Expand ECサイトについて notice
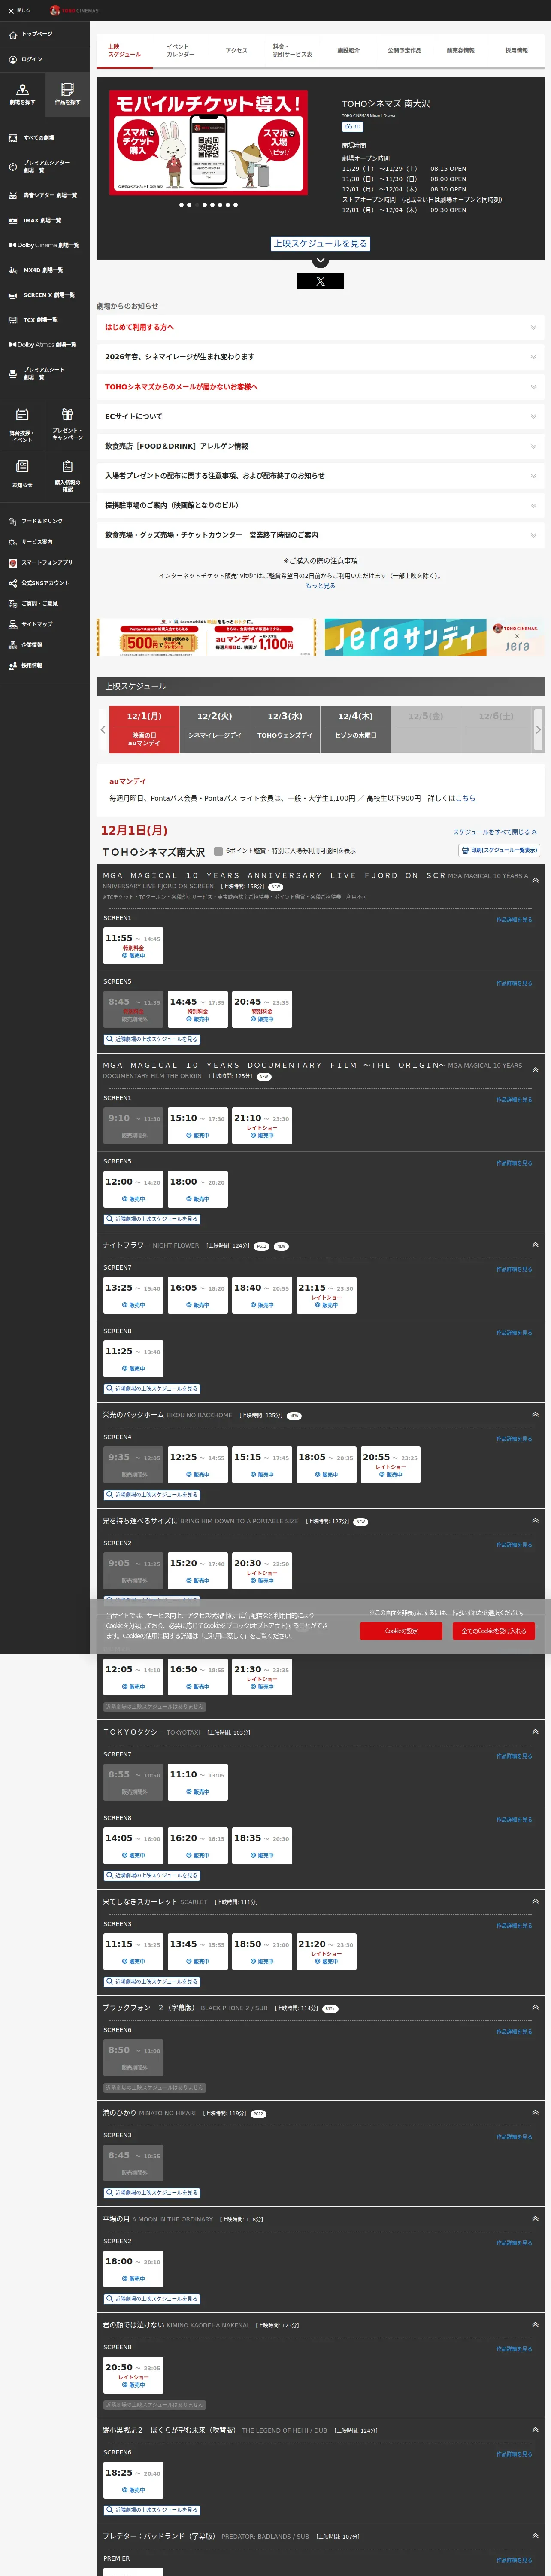This screenshot has width=551, height=2576. [x=320, y=416]
